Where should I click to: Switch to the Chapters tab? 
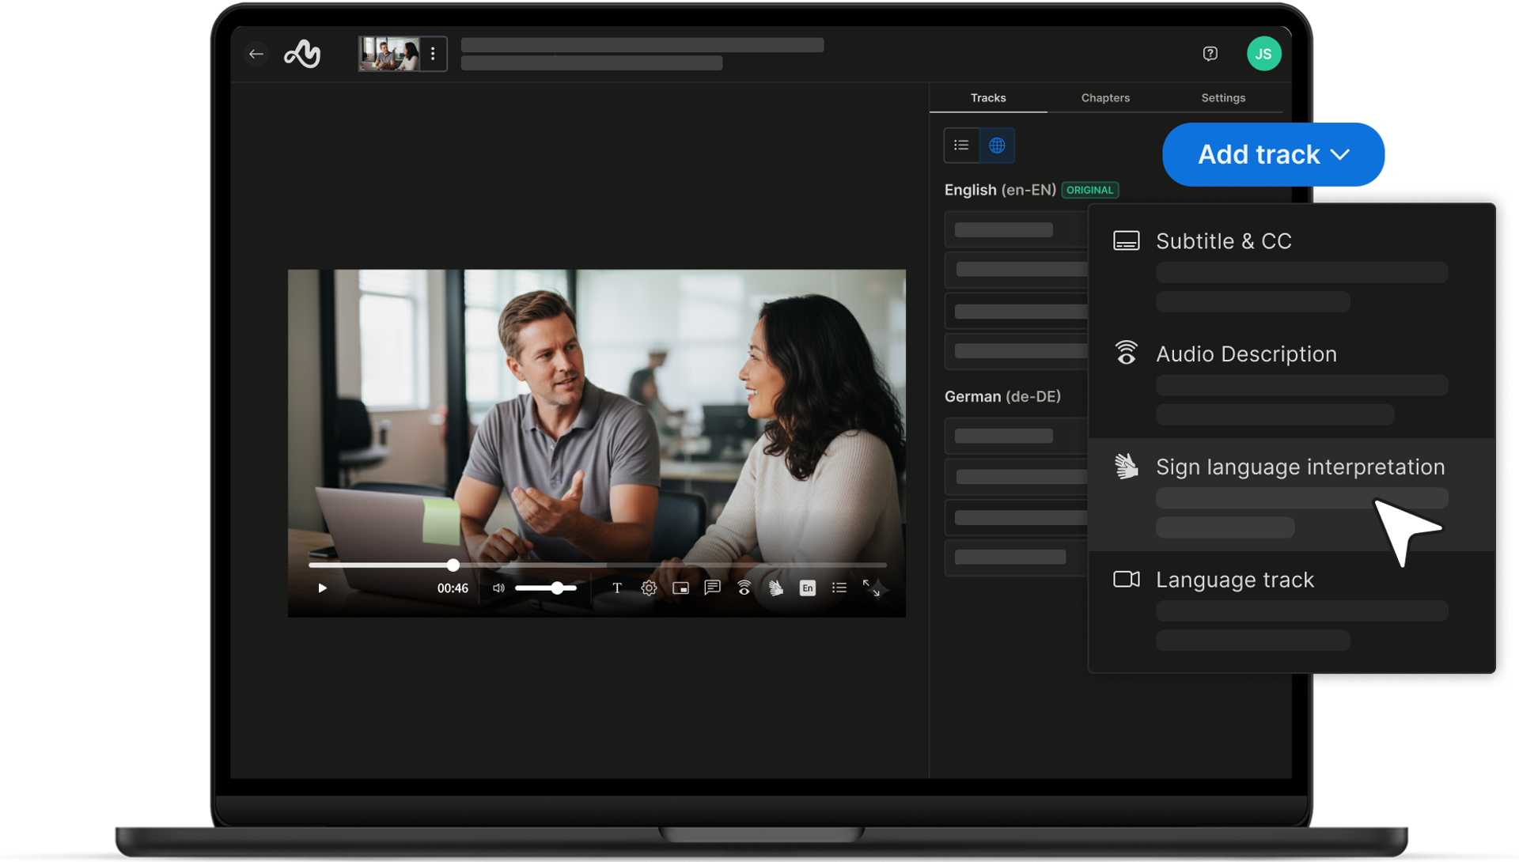pos(1105,98)
